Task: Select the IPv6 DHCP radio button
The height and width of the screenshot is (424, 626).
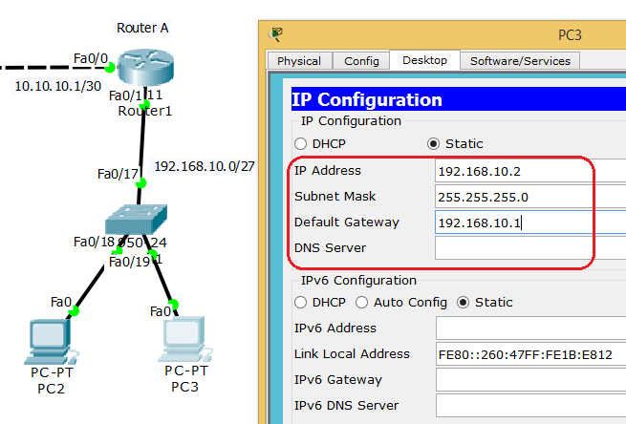Action: point(301,303)
